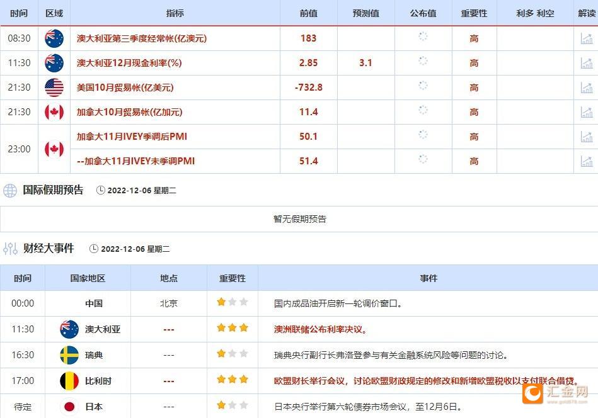Click the 08:30 time cell

tap(19, 38)
